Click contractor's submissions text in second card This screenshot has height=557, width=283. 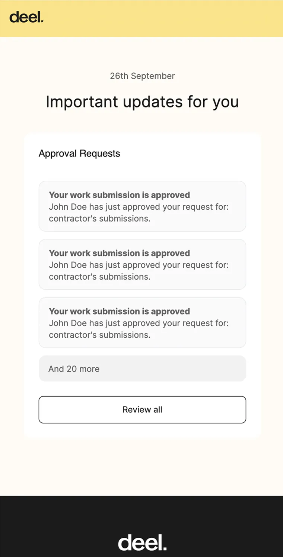click(99, 277)
